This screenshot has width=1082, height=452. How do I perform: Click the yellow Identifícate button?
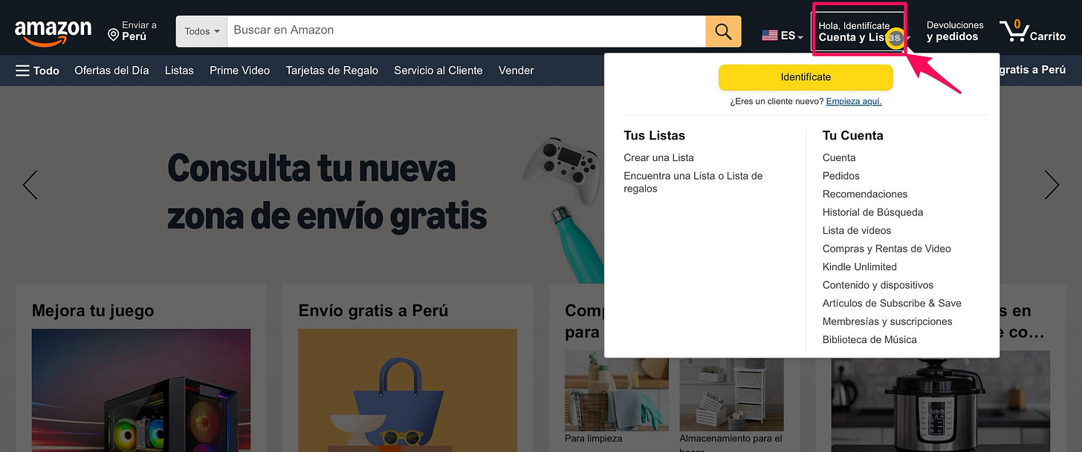[806, 77]
